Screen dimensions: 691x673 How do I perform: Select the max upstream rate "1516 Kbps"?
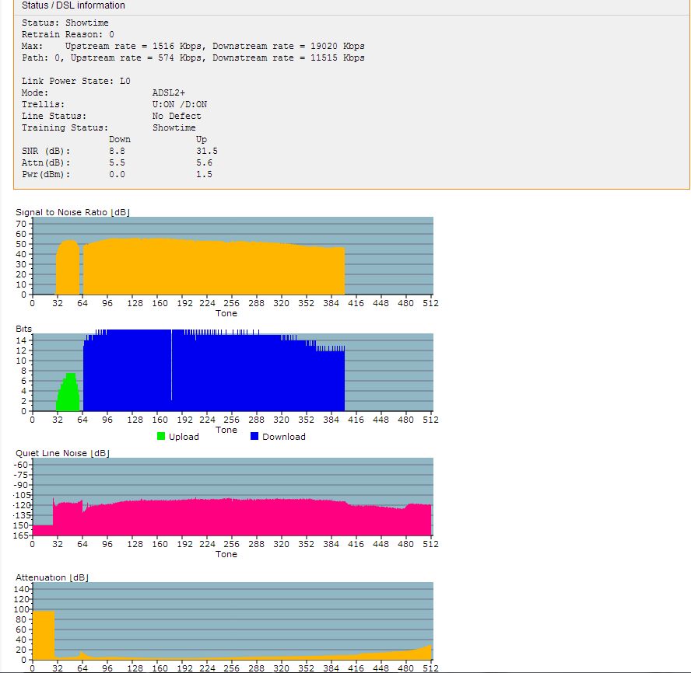(177, 46)
